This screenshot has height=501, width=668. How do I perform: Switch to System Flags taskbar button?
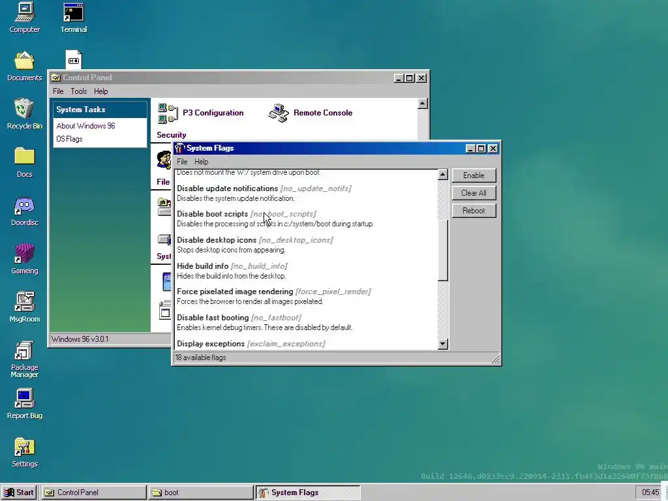tap(308, 493)
